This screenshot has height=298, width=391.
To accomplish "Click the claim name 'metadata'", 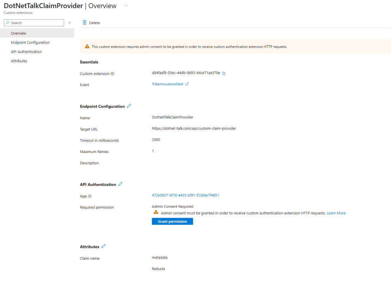I will pyautogui.click(x=160, y=257).
